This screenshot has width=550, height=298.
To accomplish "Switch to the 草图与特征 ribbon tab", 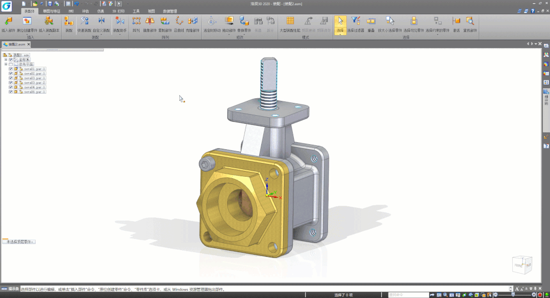I will pos(52,11).
